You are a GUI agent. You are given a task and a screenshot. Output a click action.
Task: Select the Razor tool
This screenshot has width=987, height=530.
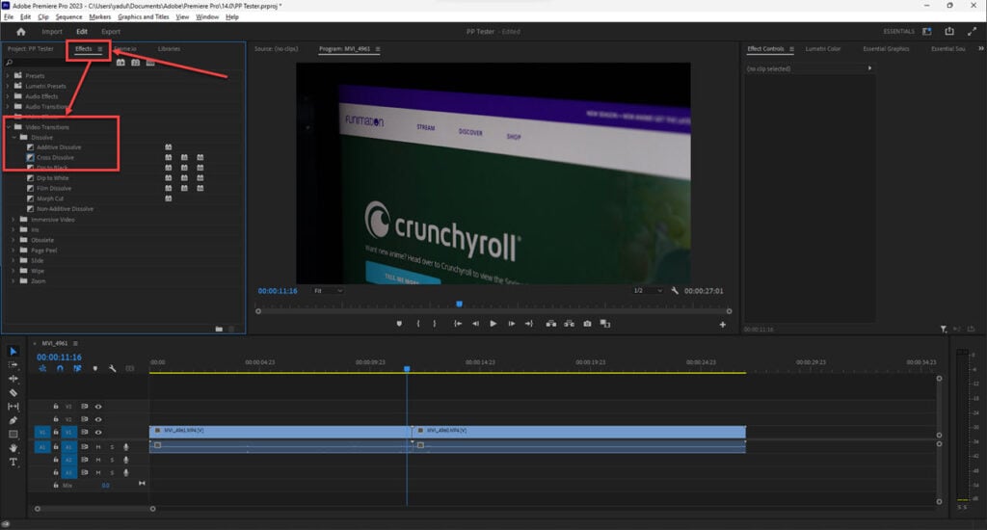click(x=13, y=393)
